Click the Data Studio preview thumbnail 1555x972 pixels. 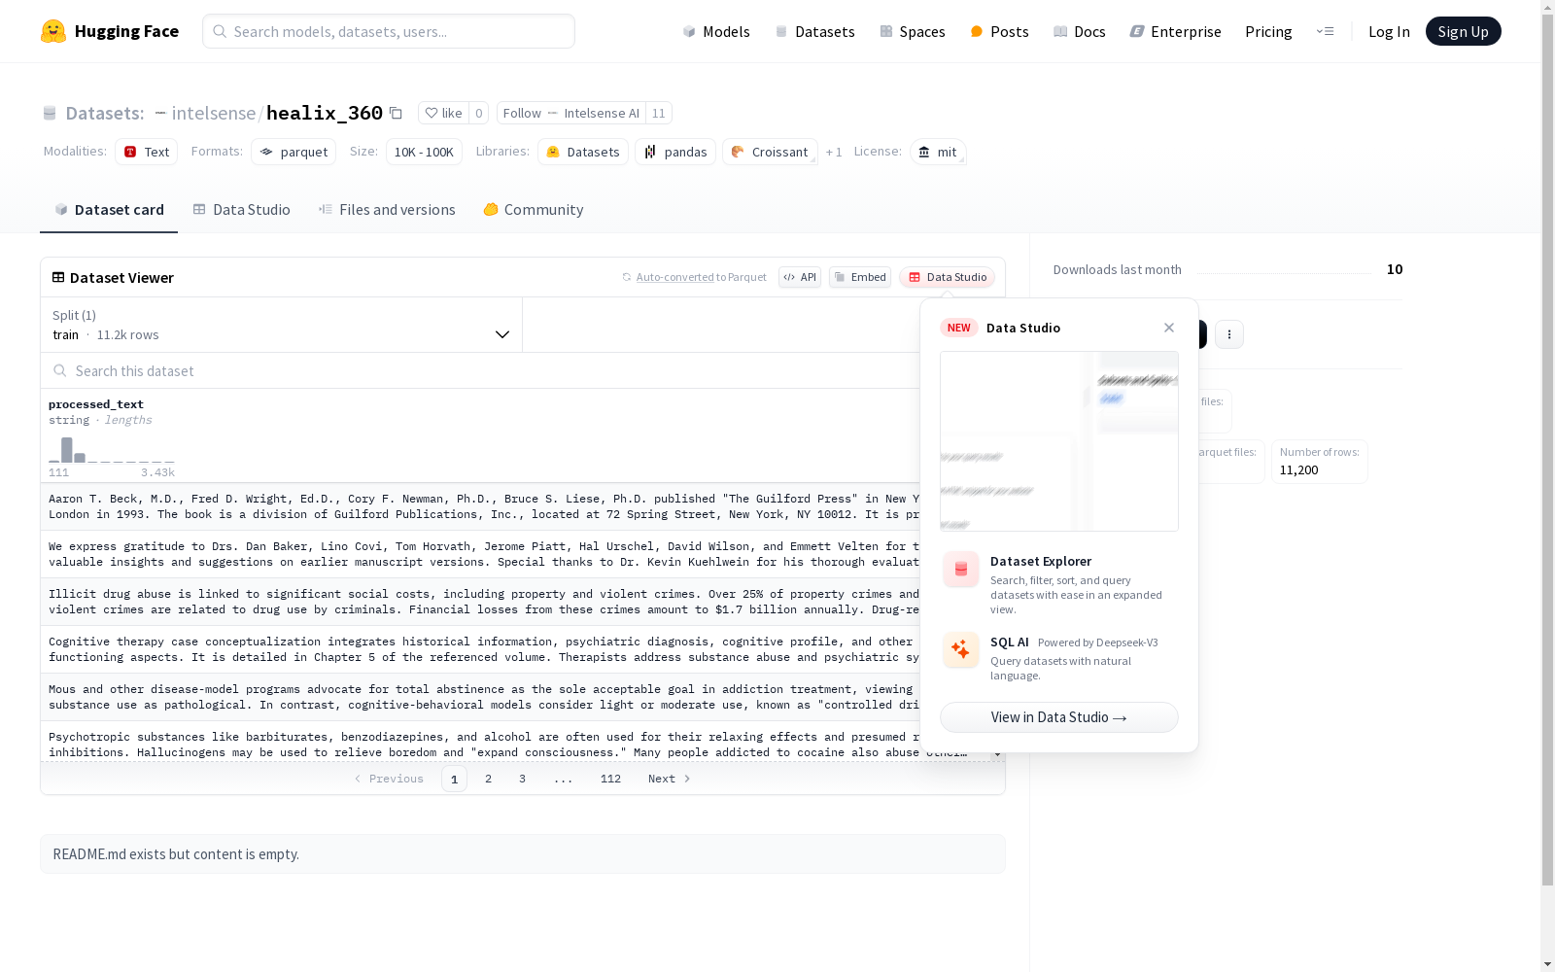[x=1059, y=441]
